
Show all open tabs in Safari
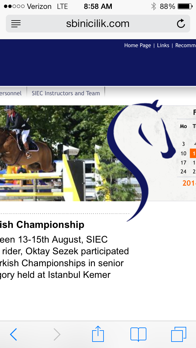pos(179,334)
